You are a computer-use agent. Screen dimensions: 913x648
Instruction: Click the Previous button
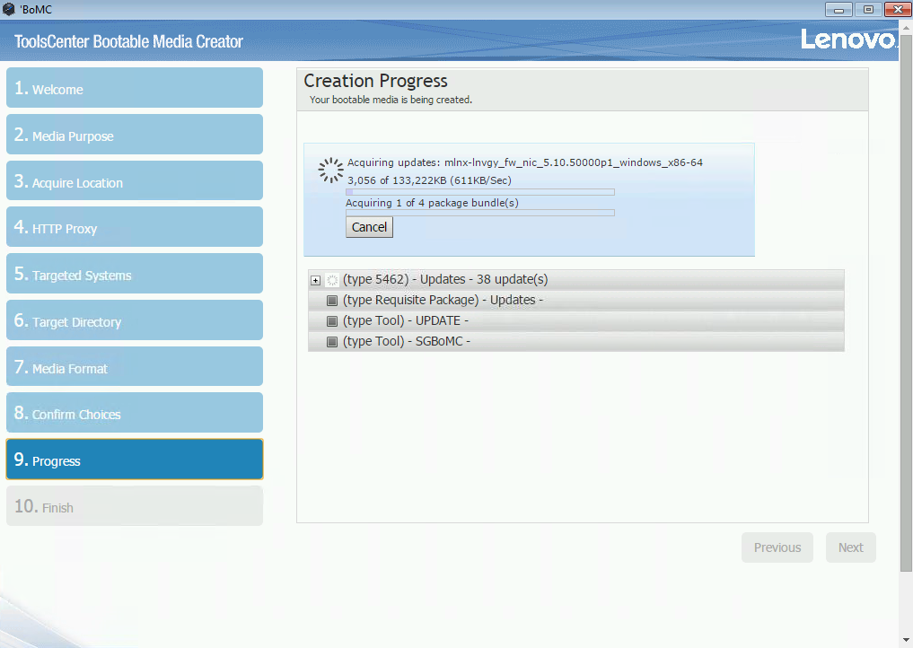[777, 547]
